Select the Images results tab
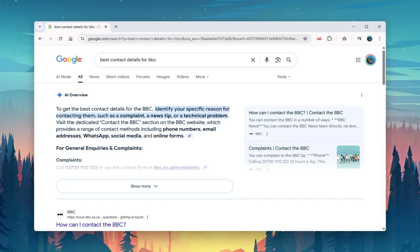The height and width of the screenshot is (252, 420). point(163,77)
